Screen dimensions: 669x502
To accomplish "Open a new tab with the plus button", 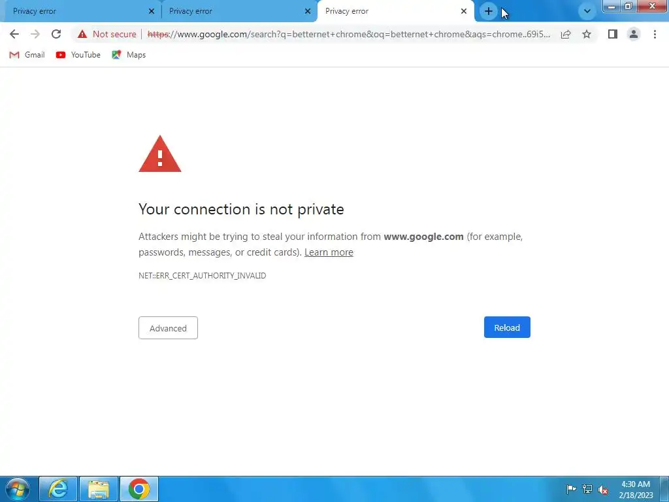I will [489, 11].
